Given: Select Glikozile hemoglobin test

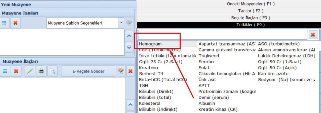Looking at the screenshot, I should click(x=227, y=74).
